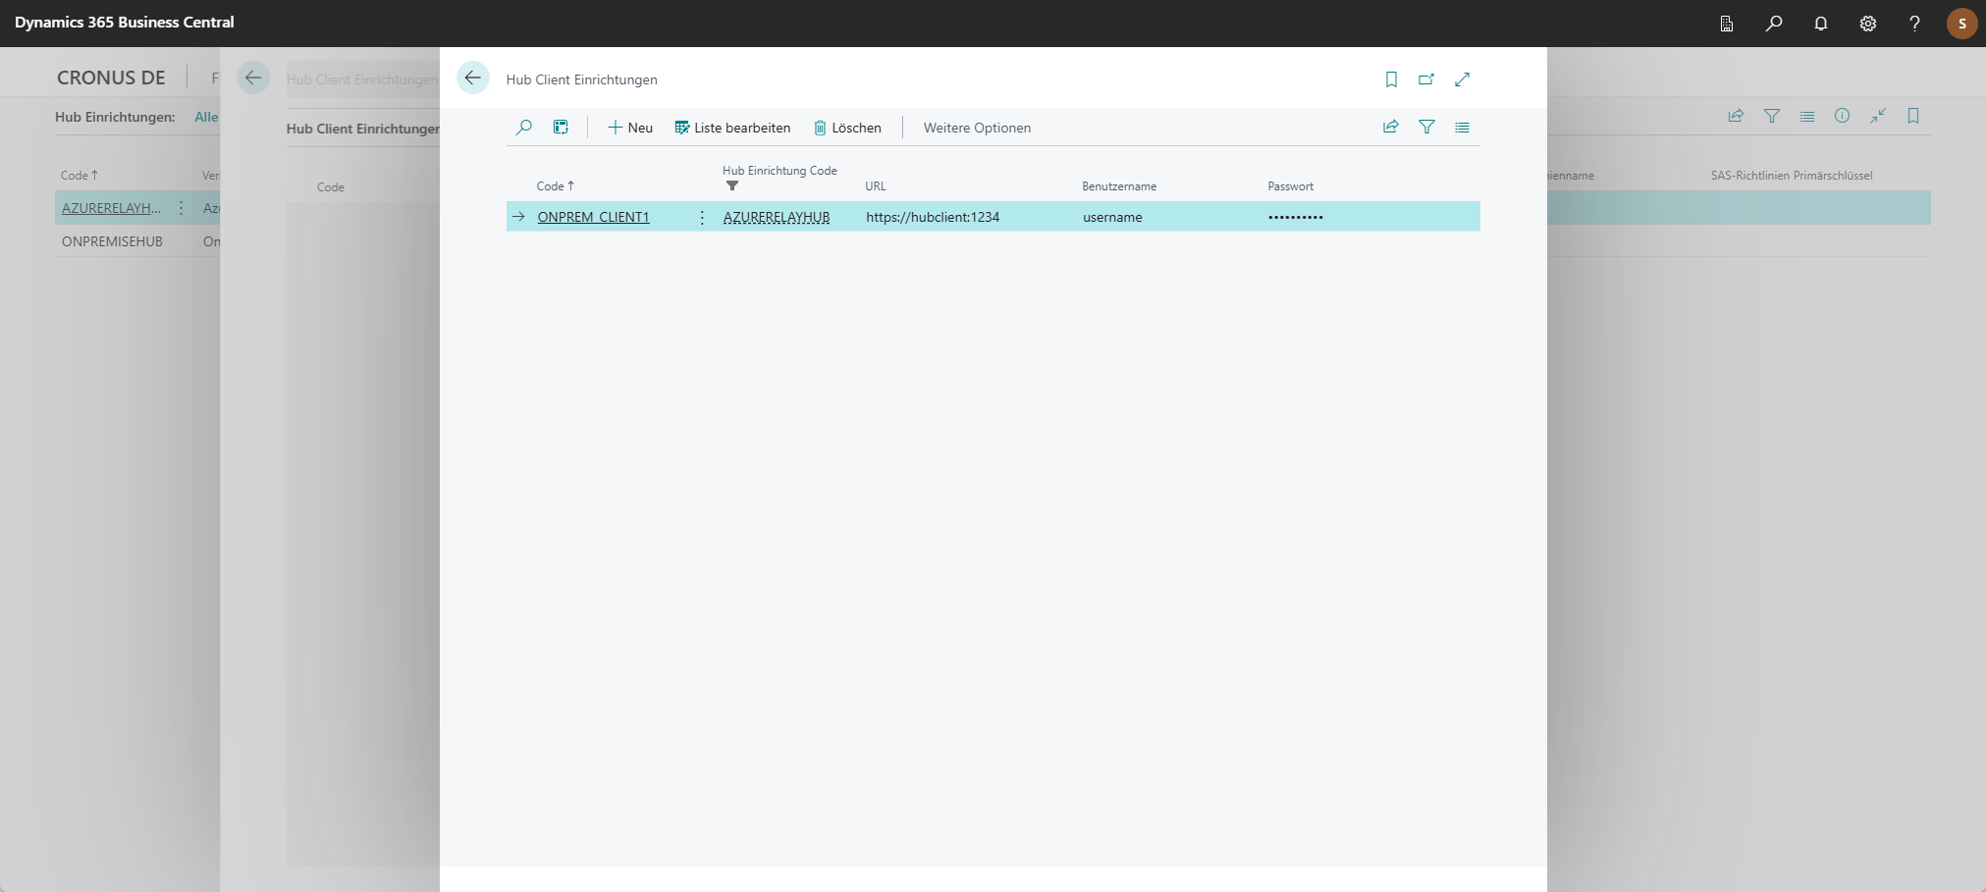Create a new entry with Neu
Screen dimensions: 1986x892
coord(630,128)
